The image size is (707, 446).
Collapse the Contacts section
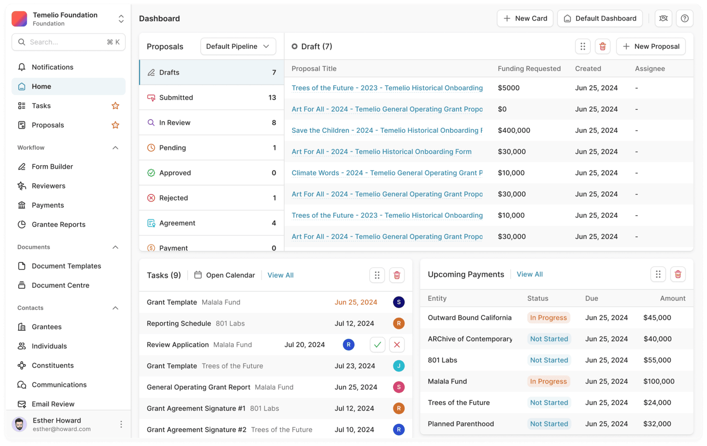(x=115, y=308)
